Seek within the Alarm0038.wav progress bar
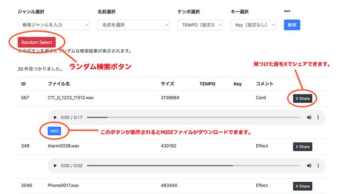This screenshot has height=194, width=338. (192, 165)
